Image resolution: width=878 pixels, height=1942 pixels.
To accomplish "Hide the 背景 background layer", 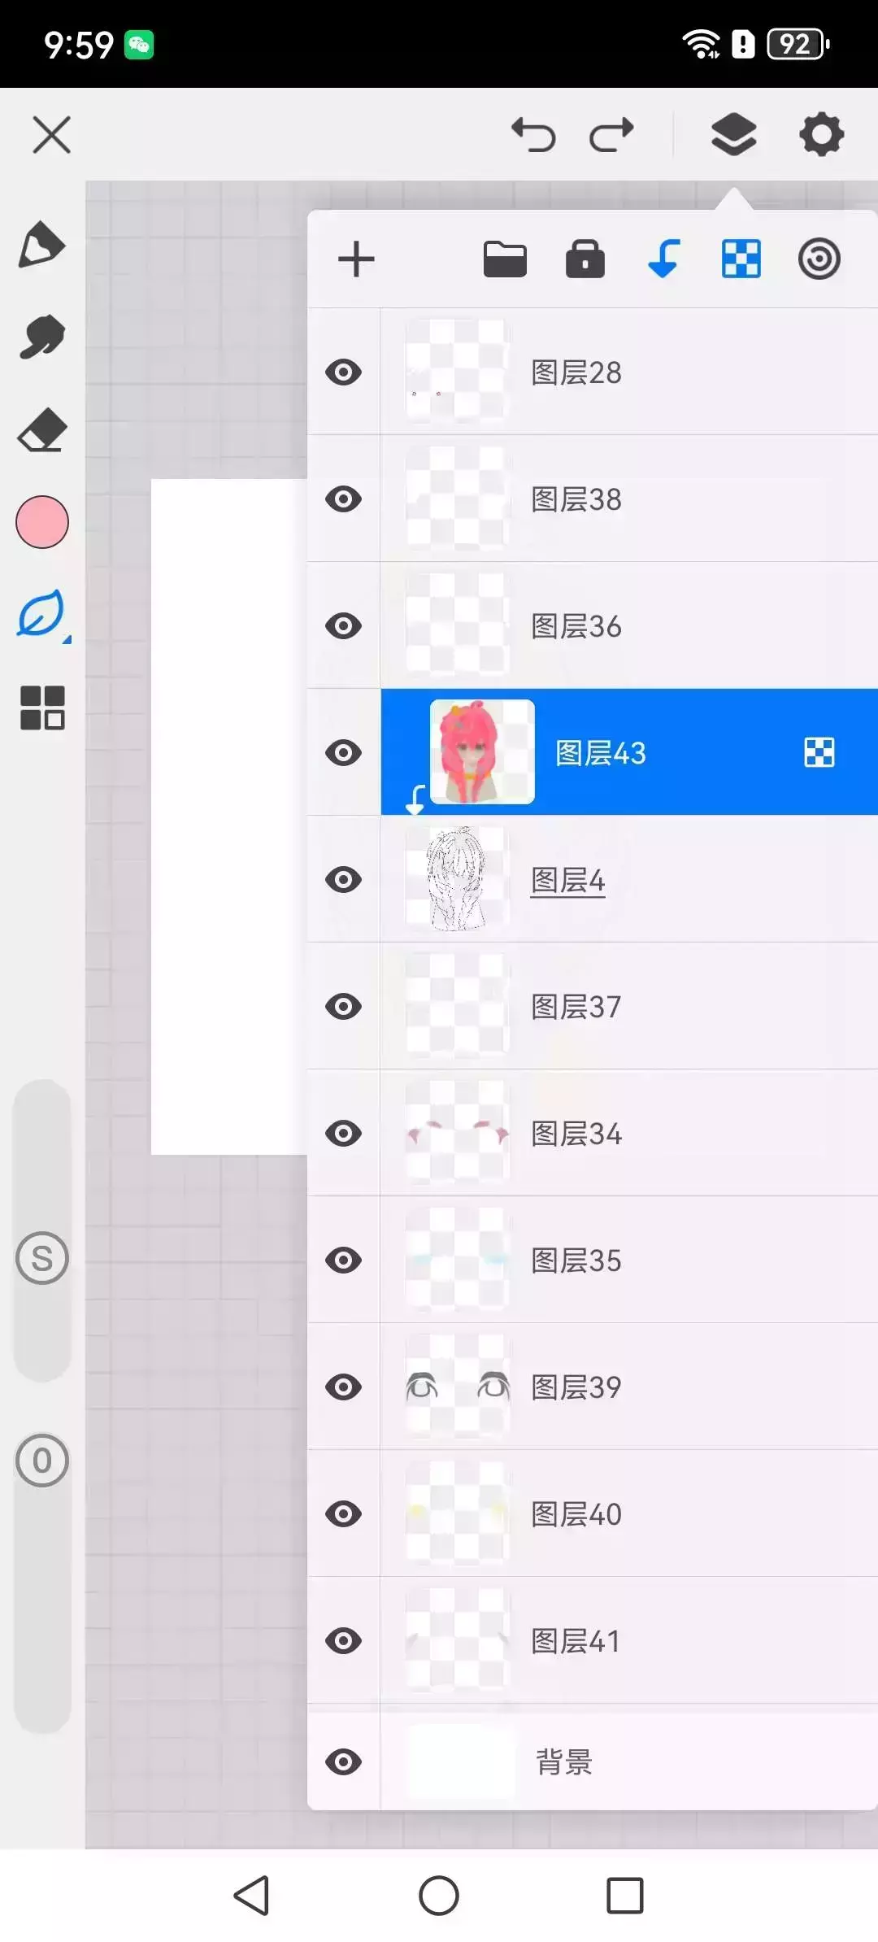I will tap(343, 1762).
